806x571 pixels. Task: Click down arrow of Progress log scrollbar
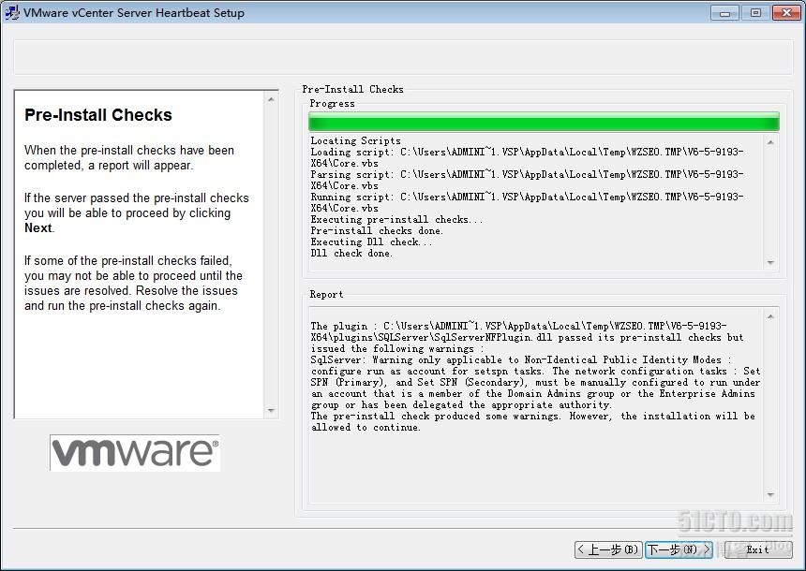click(770, 262)
